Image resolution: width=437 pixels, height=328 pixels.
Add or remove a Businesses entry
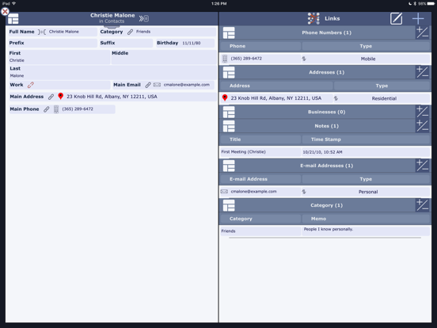(422, 112)
